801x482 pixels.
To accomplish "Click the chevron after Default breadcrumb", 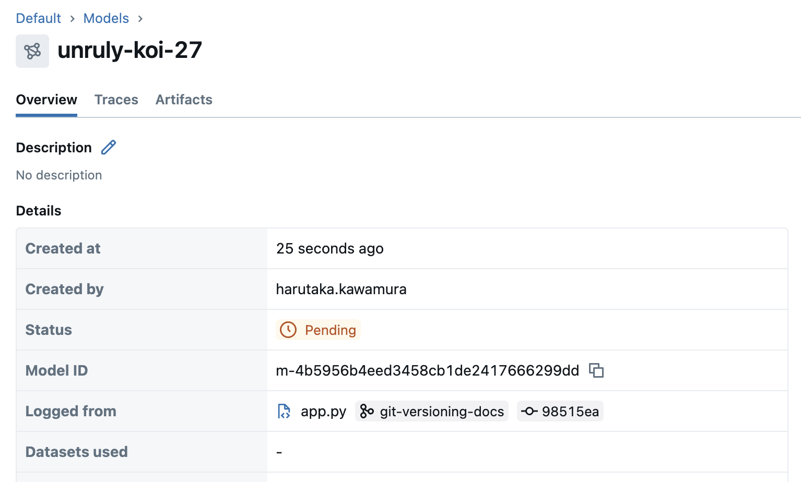I will pos(72,19).
